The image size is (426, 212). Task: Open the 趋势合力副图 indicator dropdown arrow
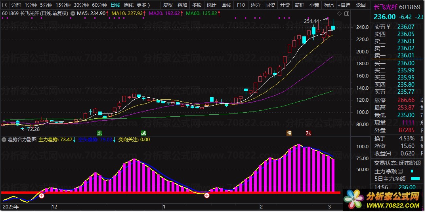click(4, 140)
